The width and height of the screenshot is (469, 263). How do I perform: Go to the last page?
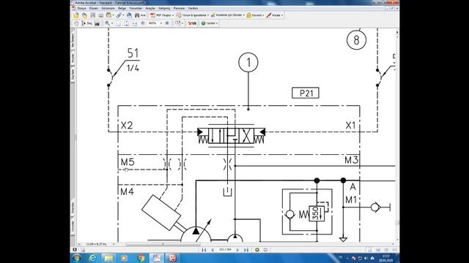point(246,250)
